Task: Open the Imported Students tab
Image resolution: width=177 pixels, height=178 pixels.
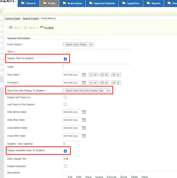Action: pos(102,3)
